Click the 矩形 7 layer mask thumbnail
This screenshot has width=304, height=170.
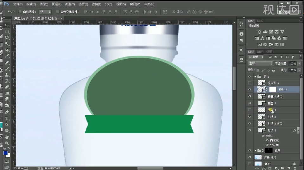[x=273, y=89]
